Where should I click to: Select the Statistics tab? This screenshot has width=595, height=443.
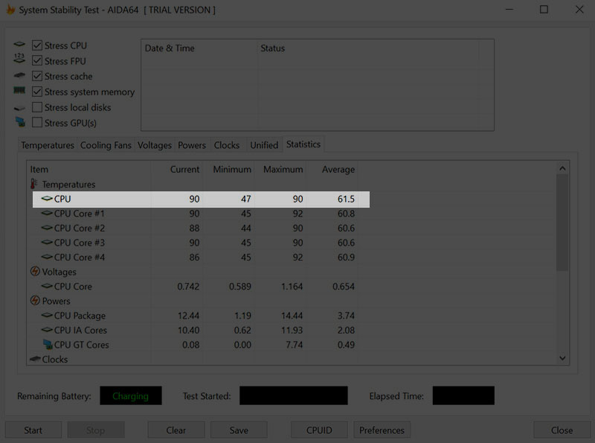pos(303,144)
